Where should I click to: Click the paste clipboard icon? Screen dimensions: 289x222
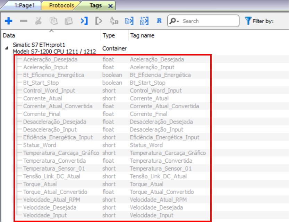(68, 21)
